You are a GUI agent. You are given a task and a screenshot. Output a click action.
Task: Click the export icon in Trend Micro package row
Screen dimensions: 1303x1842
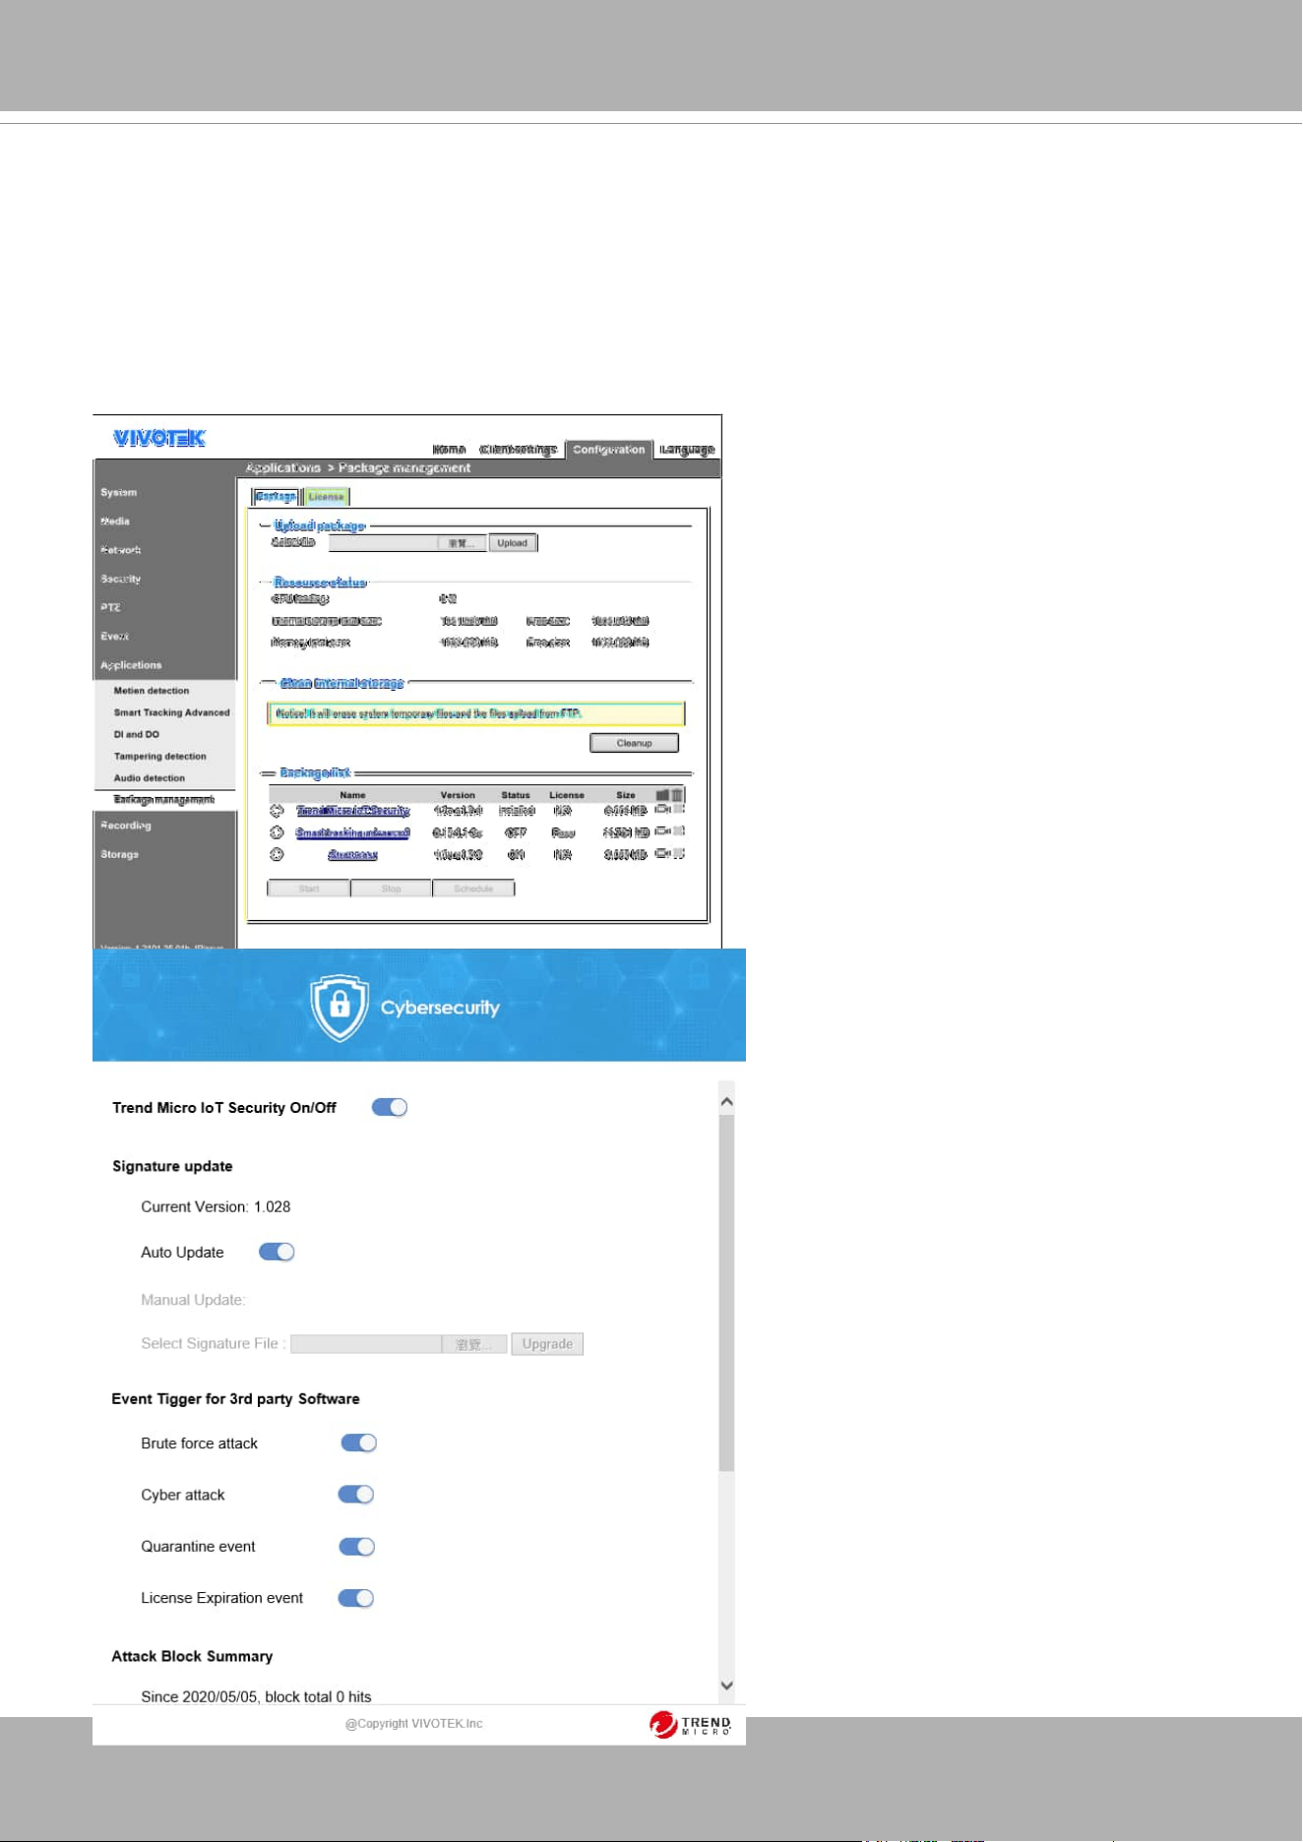[662, 810]
